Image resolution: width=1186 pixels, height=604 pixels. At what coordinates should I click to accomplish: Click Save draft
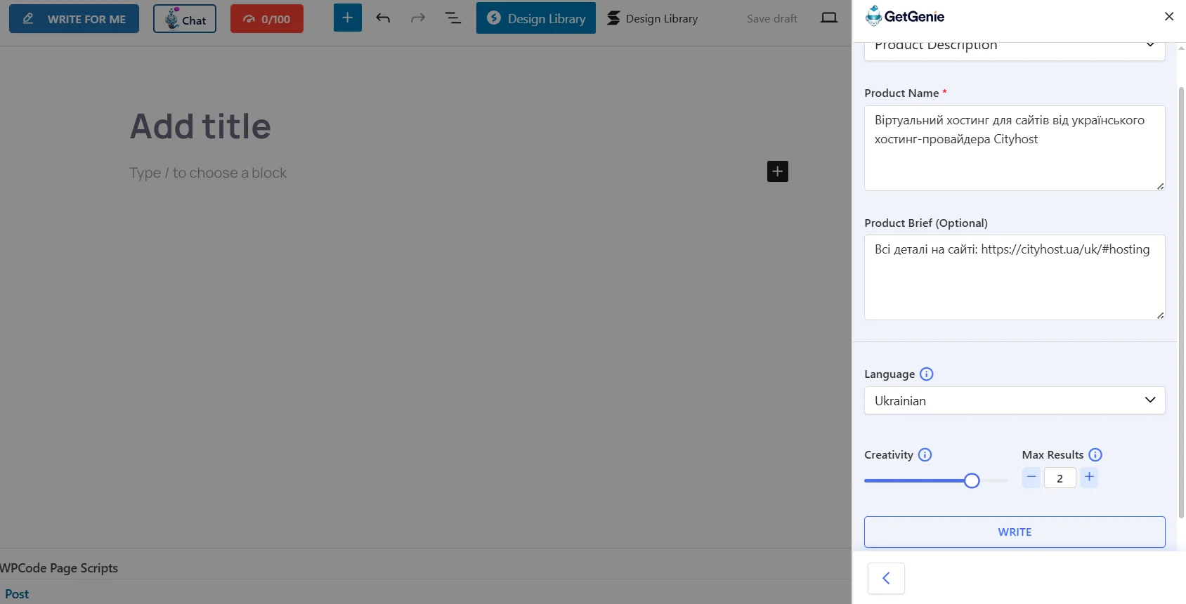[x=771, y=19]
